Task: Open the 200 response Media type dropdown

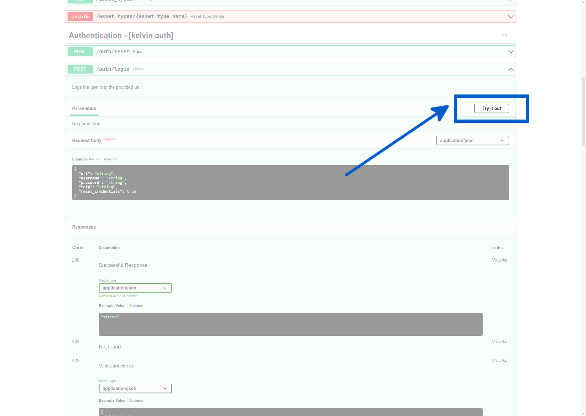Action: (x=135, y=288)
